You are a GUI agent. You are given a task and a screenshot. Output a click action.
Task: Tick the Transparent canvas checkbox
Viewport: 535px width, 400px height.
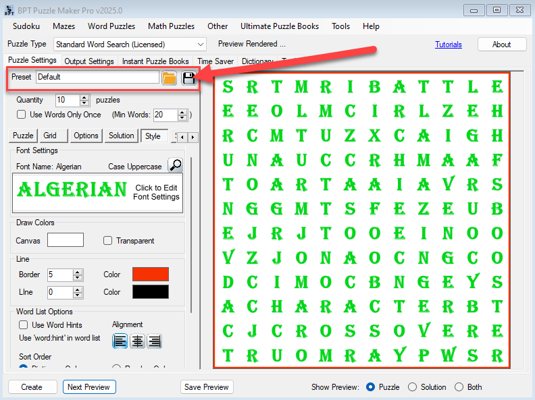(x=107, y=241)
